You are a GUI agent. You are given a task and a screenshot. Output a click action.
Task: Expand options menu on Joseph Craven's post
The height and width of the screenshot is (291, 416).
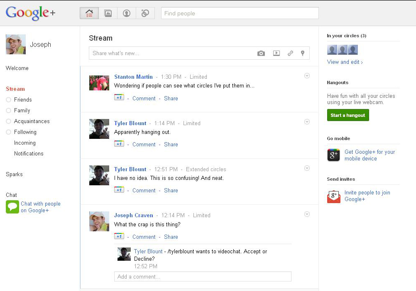[307, 214]
